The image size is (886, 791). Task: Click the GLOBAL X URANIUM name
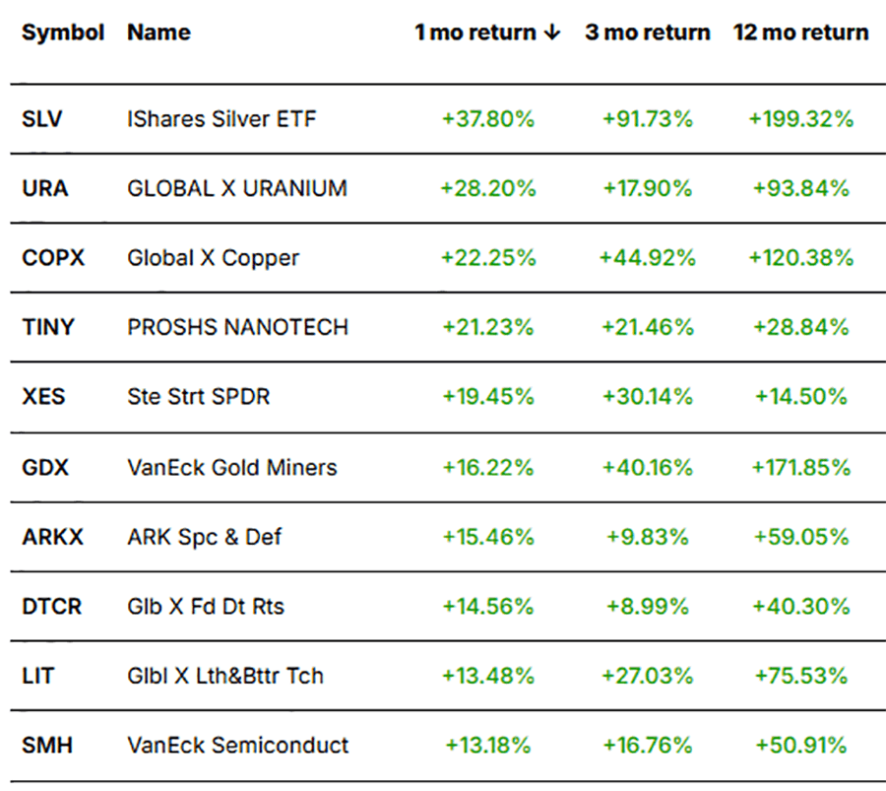(x=237, y=188)
